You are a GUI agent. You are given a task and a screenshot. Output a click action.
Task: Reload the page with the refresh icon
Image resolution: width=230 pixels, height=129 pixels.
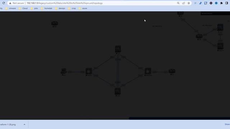click(4, 3)
